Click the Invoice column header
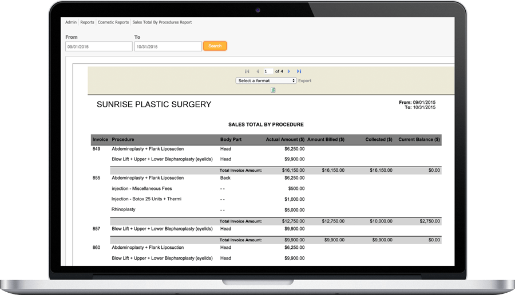 click(100, 139)
